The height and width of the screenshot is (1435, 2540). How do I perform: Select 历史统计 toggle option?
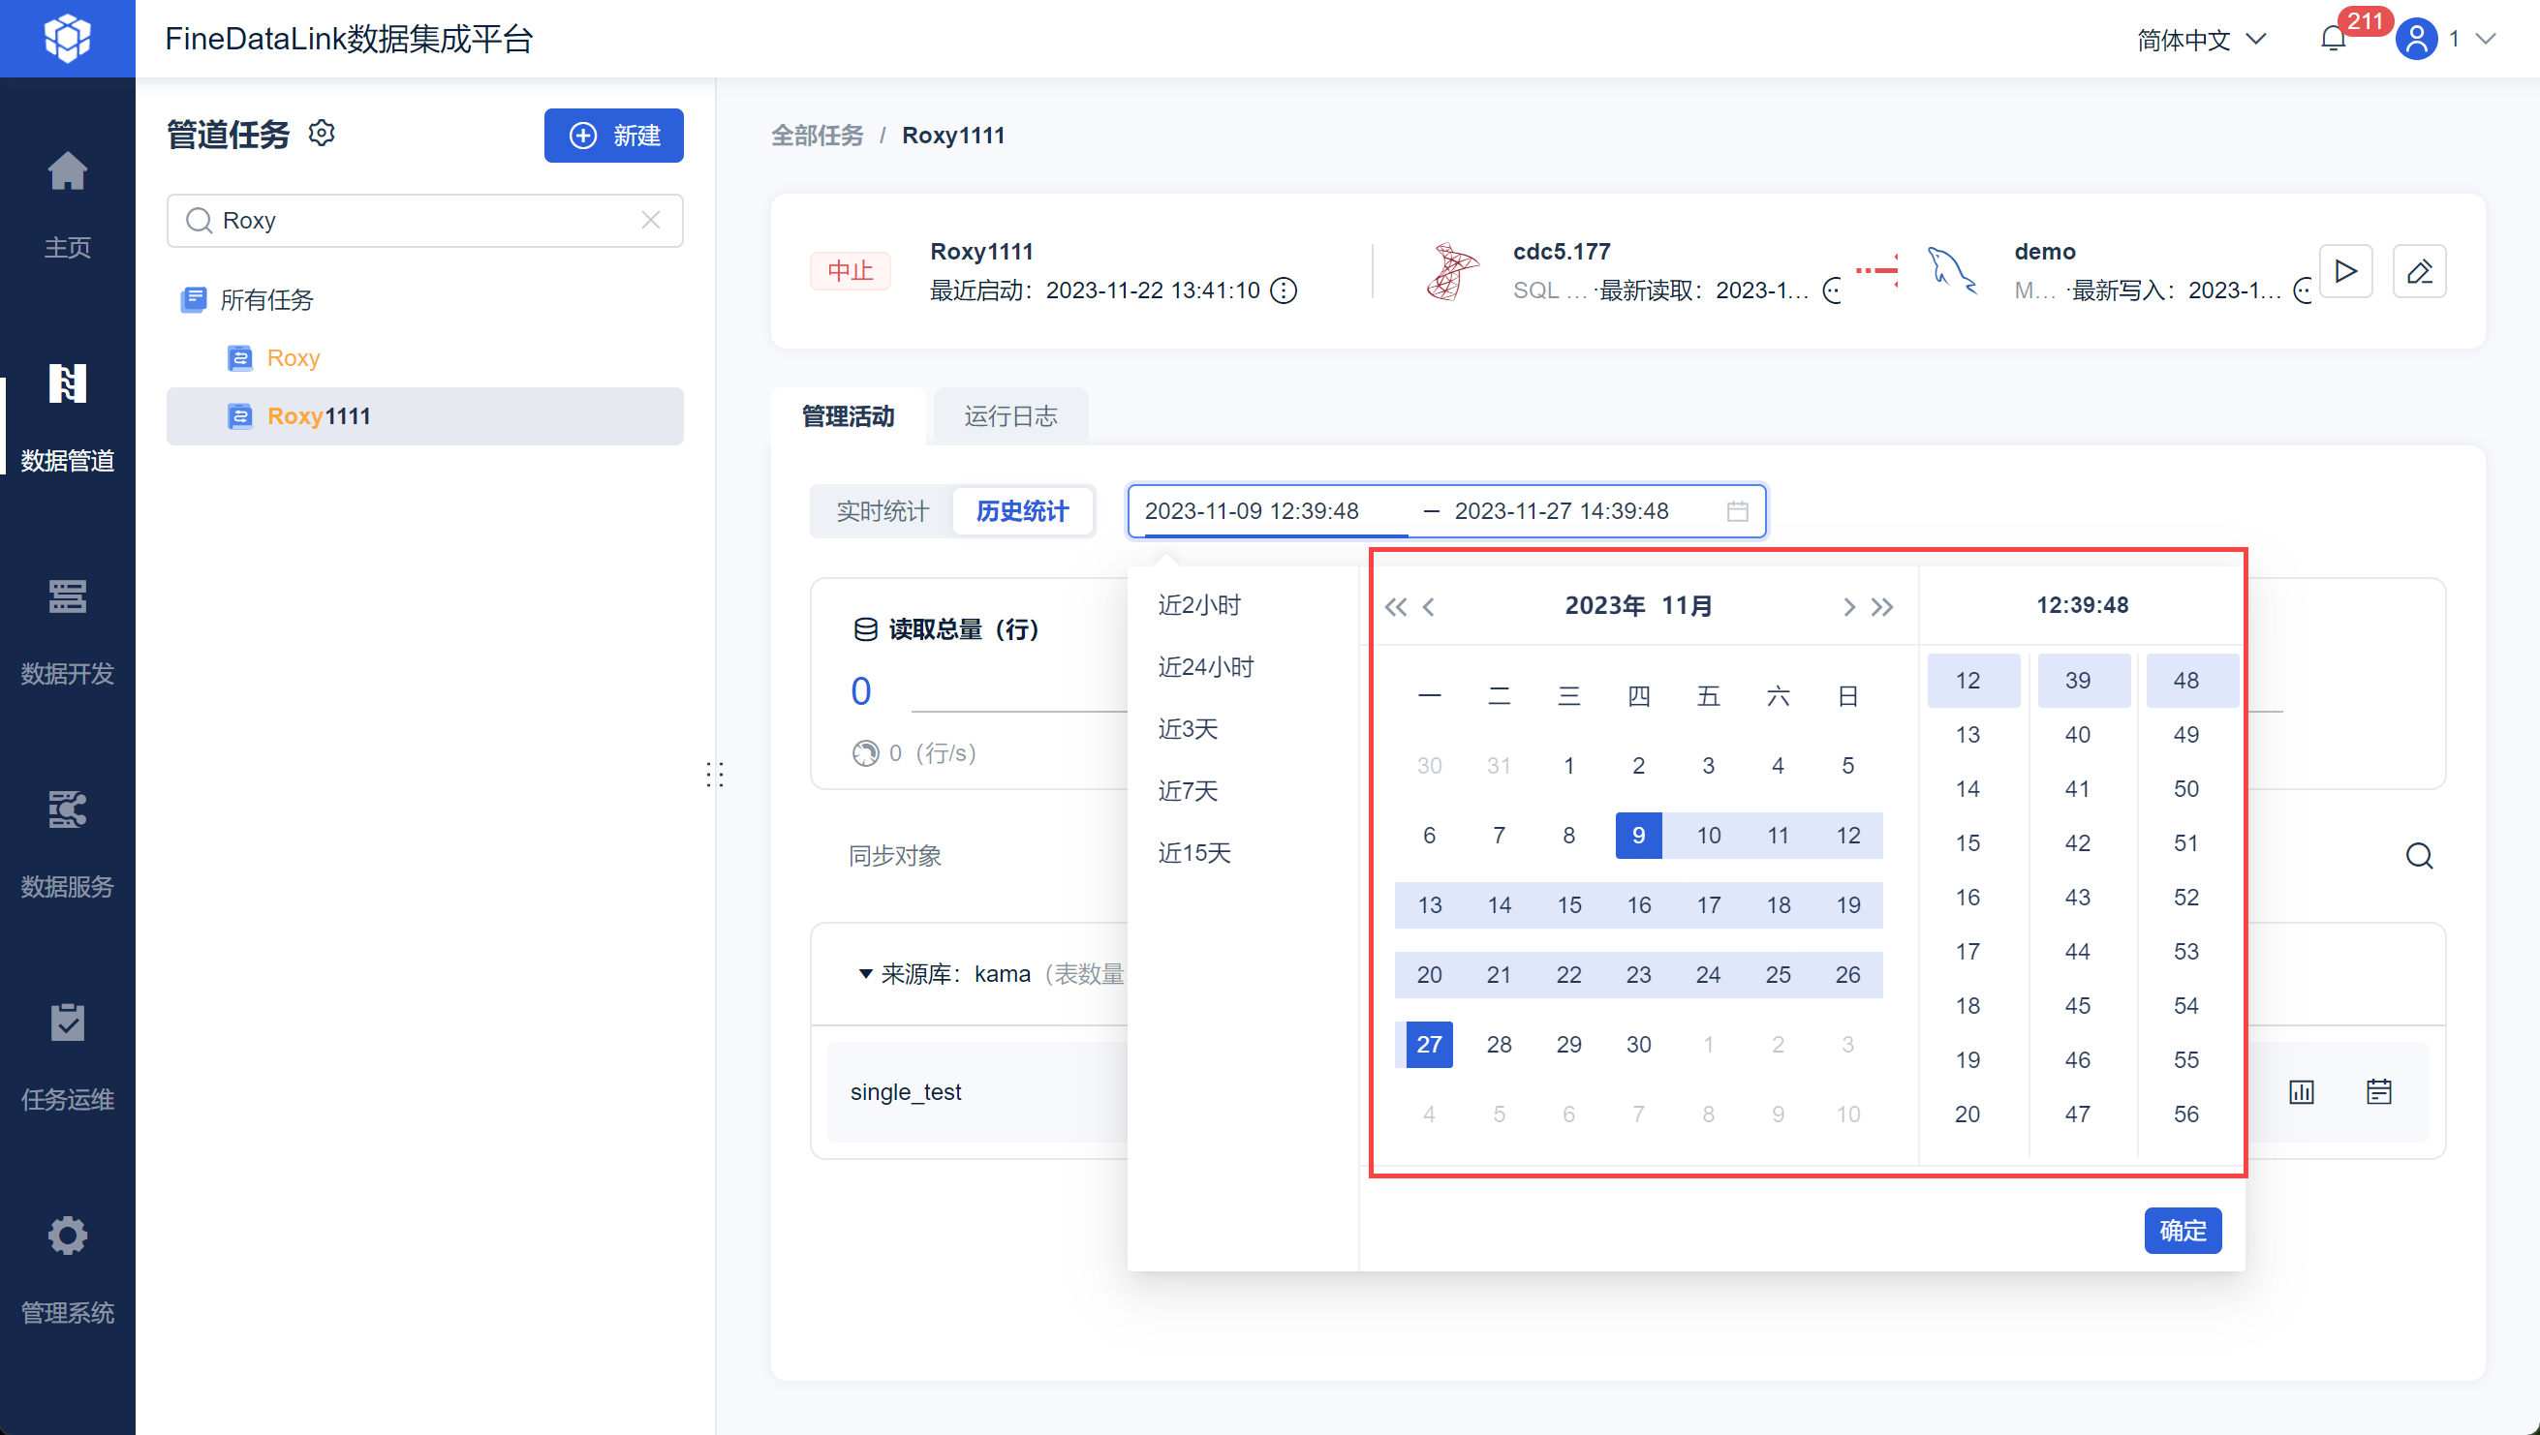[x=1023, y=510]
